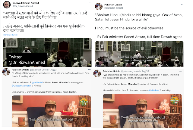Open the @GautamGambhir mention link
This screenshot has width=193, height=130.
pos(21,86)
